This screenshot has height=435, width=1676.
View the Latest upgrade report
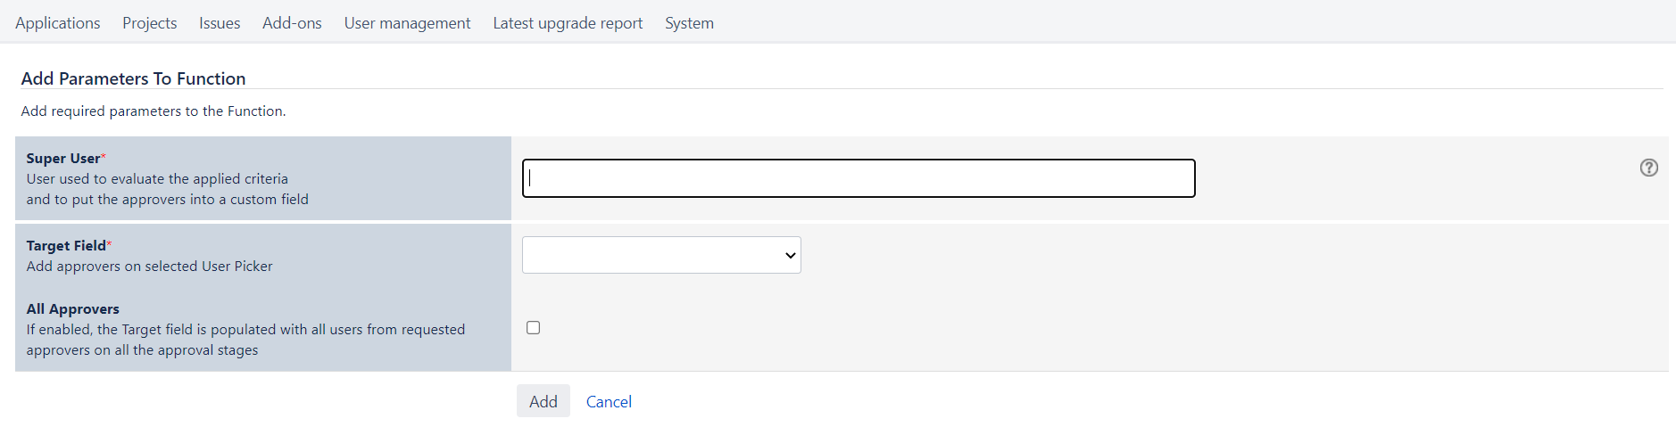coord(568,23)
